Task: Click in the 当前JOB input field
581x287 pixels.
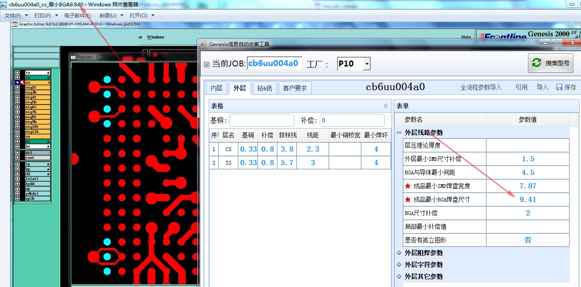Action: 274,63
